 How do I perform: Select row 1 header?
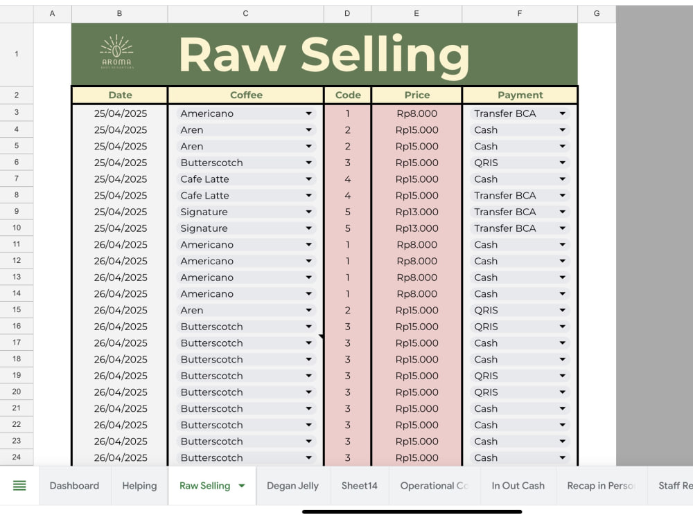pyautogui.click(x=17, y=54)
